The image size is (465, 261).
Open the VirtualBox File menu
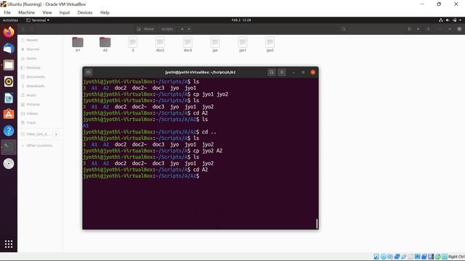click(7, 12)
